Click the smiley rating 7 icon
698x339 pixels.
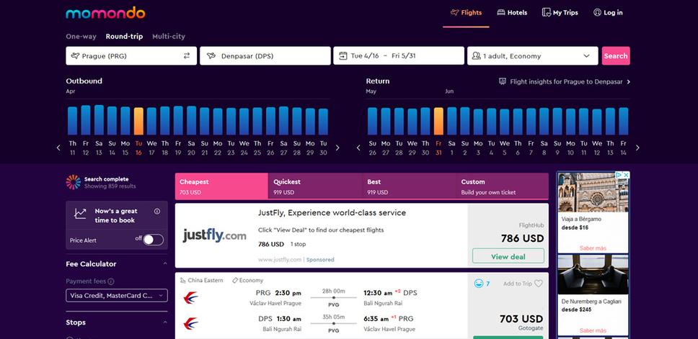[x=479, y=284]
